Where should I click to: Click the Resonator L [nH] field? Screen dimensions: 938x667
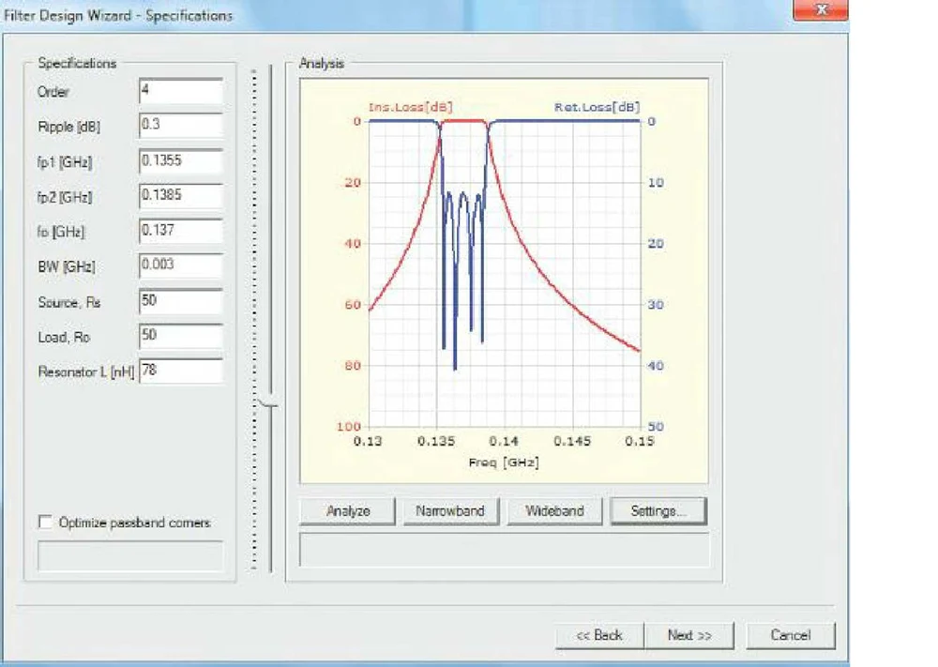[x=181, y=371]
